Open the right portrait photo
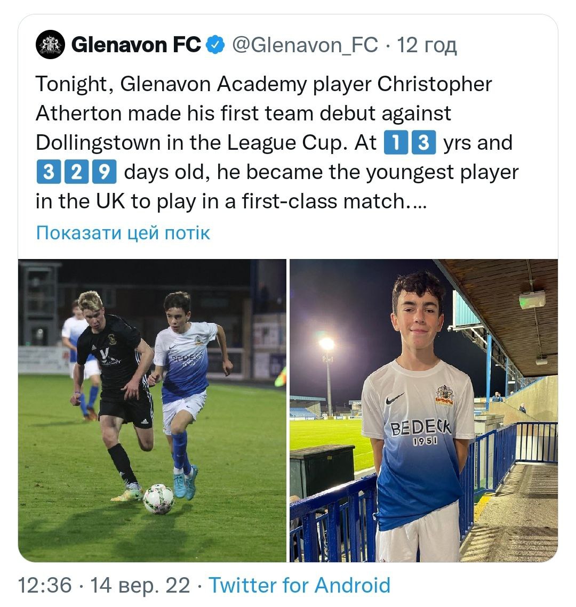 [x=424, y=410]
